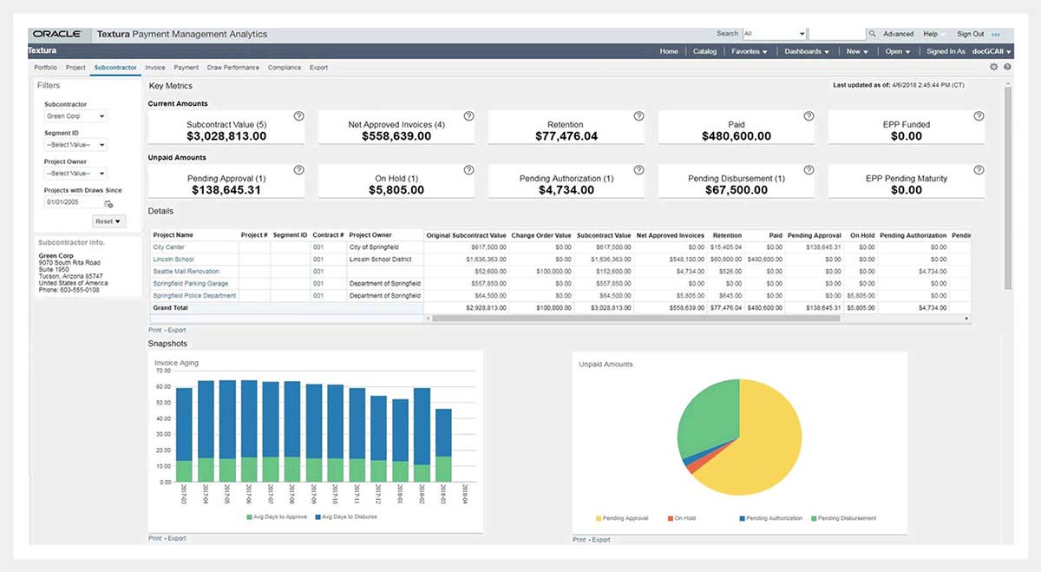Open dashboard help question-mark icon beside gear
Screen dimensions: 1041x572
pyautogui.click(x=1007, y=67)
